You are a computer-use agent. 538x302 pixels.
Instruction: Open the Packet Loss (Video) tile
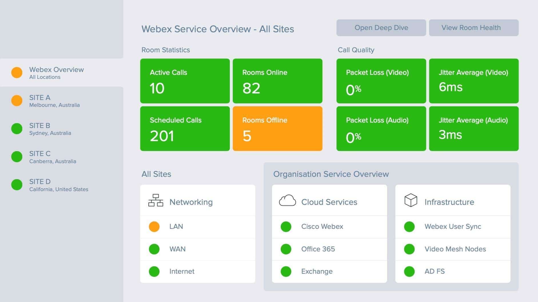point(381,81)
